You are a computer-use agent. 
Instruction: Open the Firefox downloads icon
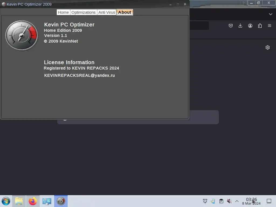(x=240, y=26)
